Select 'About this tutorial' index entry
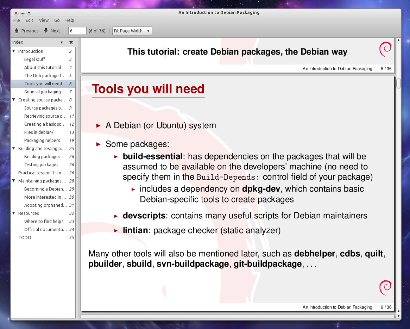 43,68
